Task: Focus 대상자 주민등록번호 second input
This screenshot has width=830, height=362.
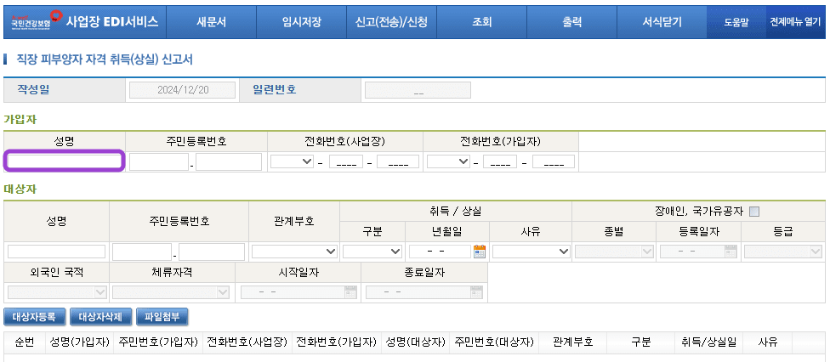Action: point(212,252)
